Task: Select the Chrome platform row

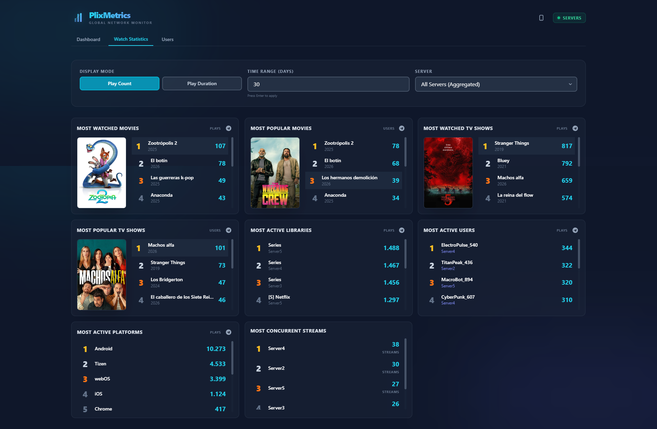Action: tap(153, 409)
